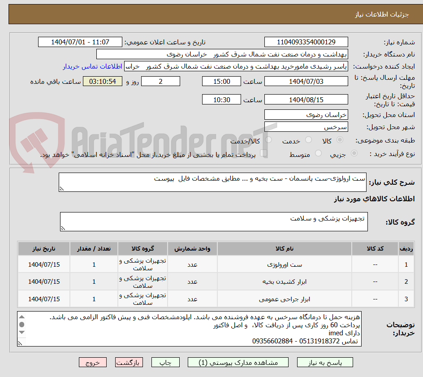Select جزیي purchase process type

coord(354,152)
